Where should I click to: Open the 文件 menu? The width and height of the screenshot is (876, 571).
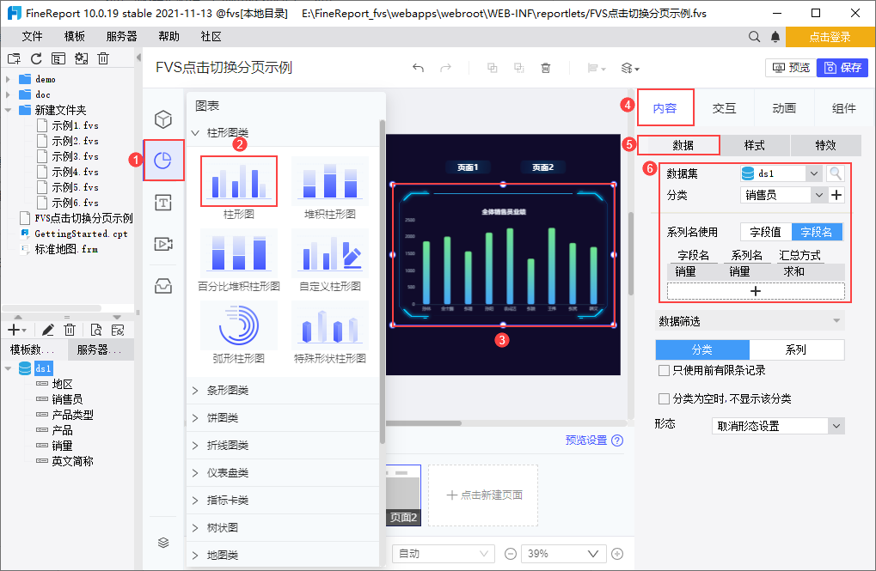[33, 37]
